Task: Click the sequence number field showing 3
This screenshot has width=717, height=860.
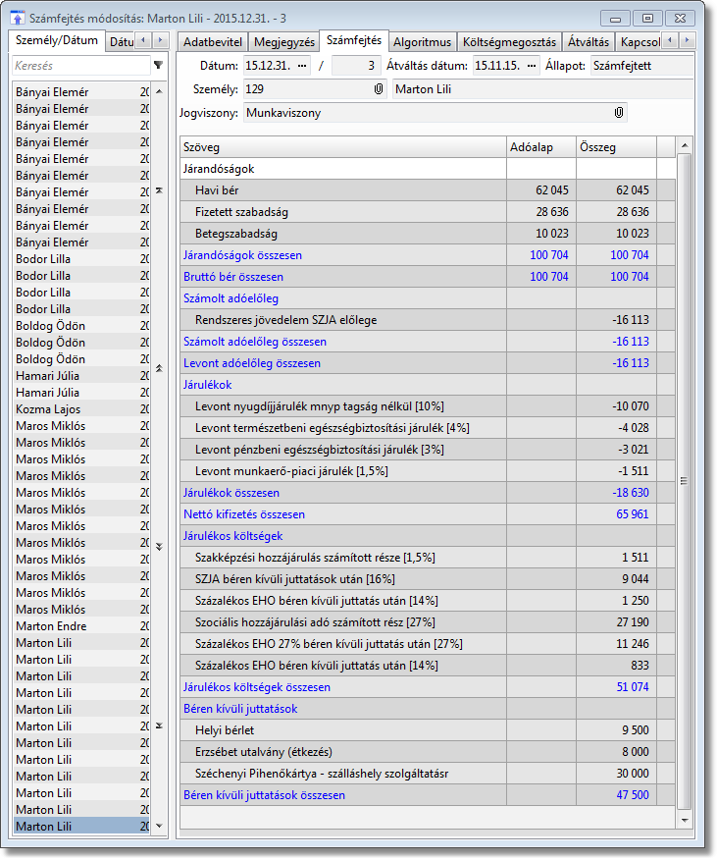Action: pyautogui.click(x=356, y=66)
